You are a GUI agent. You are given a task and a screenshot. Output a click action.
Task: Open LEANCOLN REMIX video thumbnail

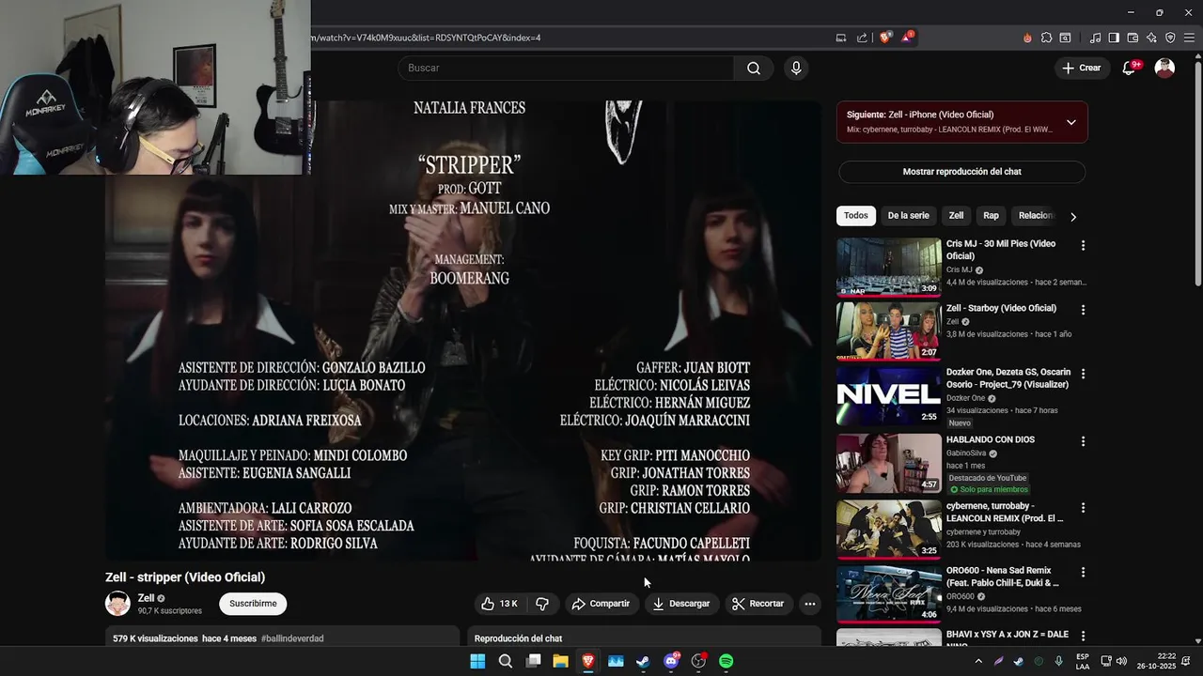(x=888, y=530)
